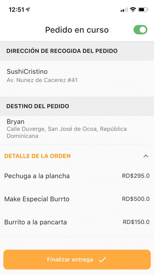This screenshot has width=154, height=275.
Task: Tap the Wi-Fi status icon
Action: [133, 9]
